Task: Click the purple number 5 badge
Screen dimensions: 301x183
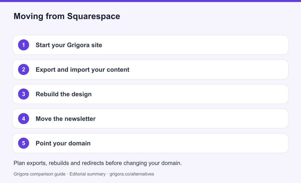Action: tap(24, 143)
